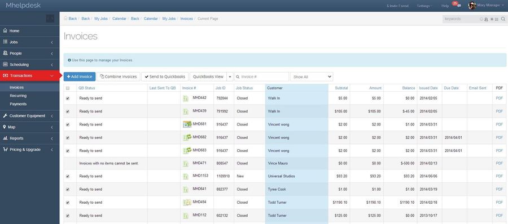Image resolution: width=508 pixels, height=224 pixels.
Task: Click the invoice icon for MHD494
Action: 187,203
